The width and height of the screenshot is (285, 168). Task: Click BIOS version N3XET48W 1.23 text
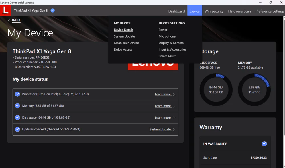coord(35,67)
